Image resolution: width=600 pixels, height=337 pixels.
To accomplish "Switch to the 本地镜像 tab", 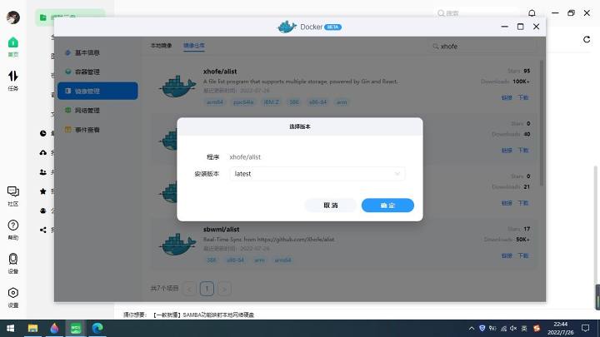I will 161,46.
